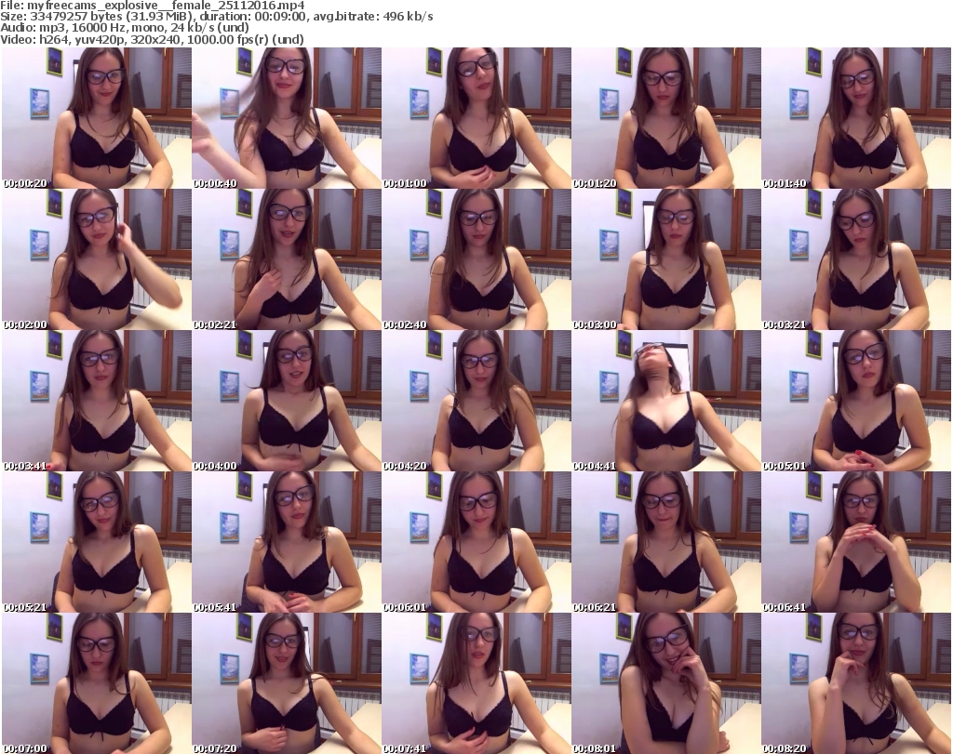Viewport: 953px width, 754px height.
Task: Choose the frame labeled 00:05:41
Action: pyautogui.click(x=287, y=542)
